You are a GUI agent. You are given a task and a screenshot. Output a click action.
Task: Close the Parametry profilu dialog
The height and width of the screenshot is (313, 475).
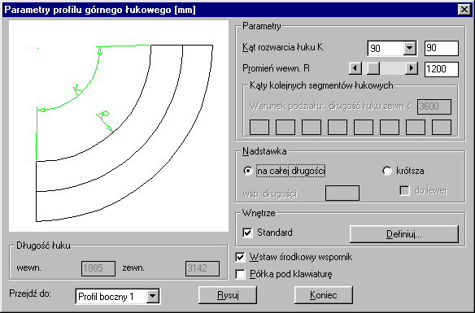pyautogui.click(x=464, y=10)
